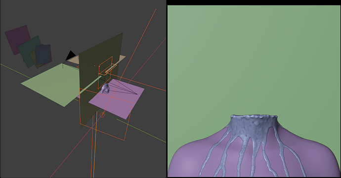Click the small orange dot on olive plane

tap(94, 65)
